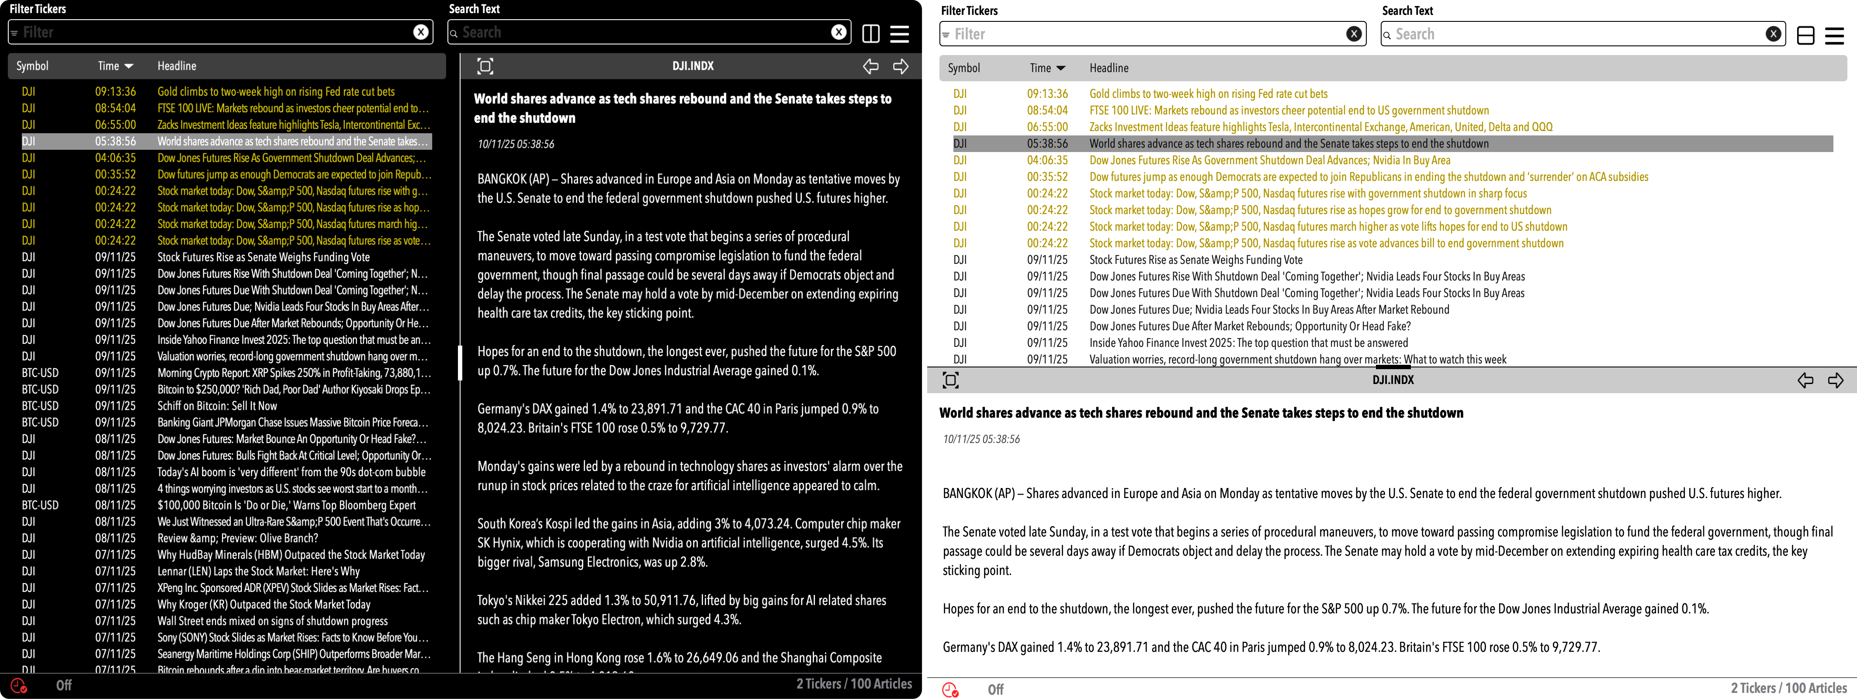Viewport: 1857px width, 699px height.
Task: Open the light panel hamburger menu
Action: coord(1834,35)
